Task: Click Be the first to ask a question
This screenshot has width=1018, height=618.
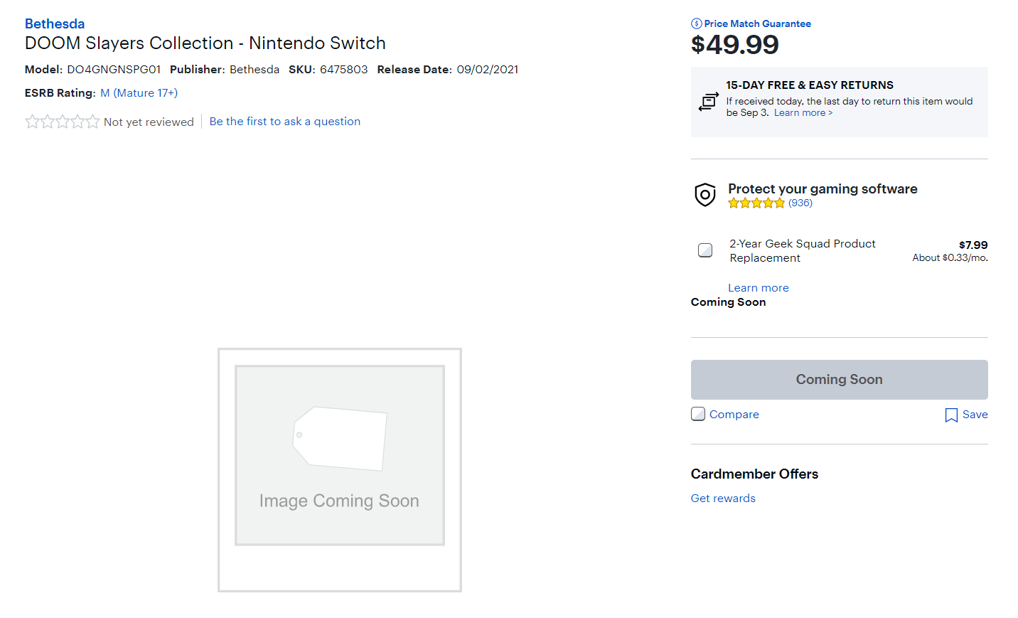Action: tap(284, 121)
